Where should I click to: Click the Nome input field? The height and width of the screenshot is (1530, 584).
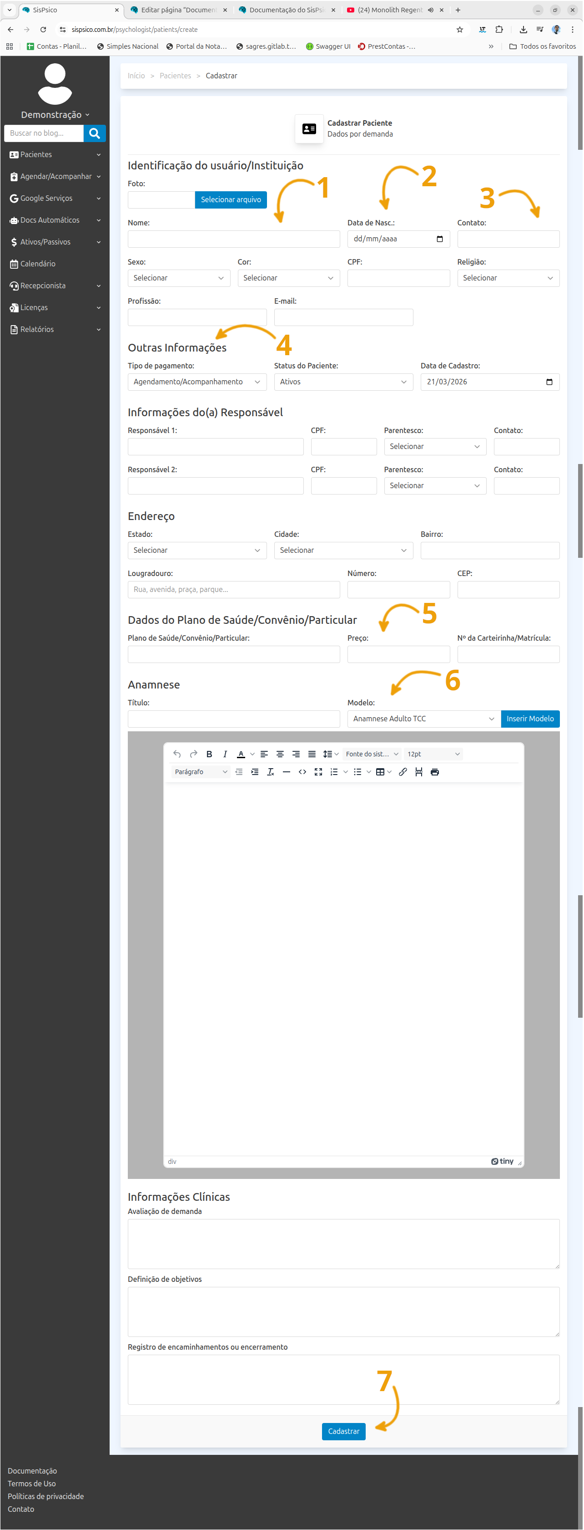click(x=234, y=239)
